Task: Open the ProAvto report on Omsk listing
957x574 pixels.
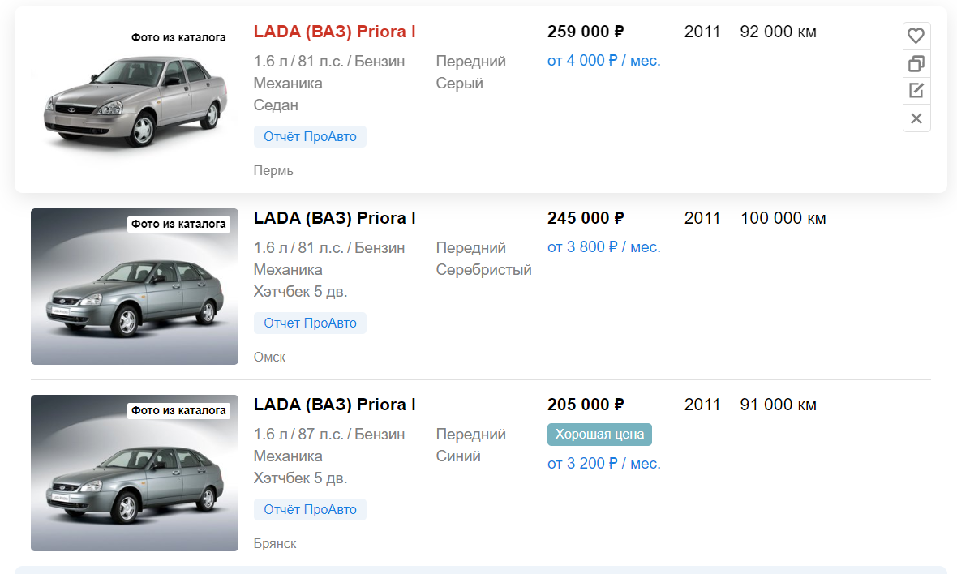Action: pos(310,323)
